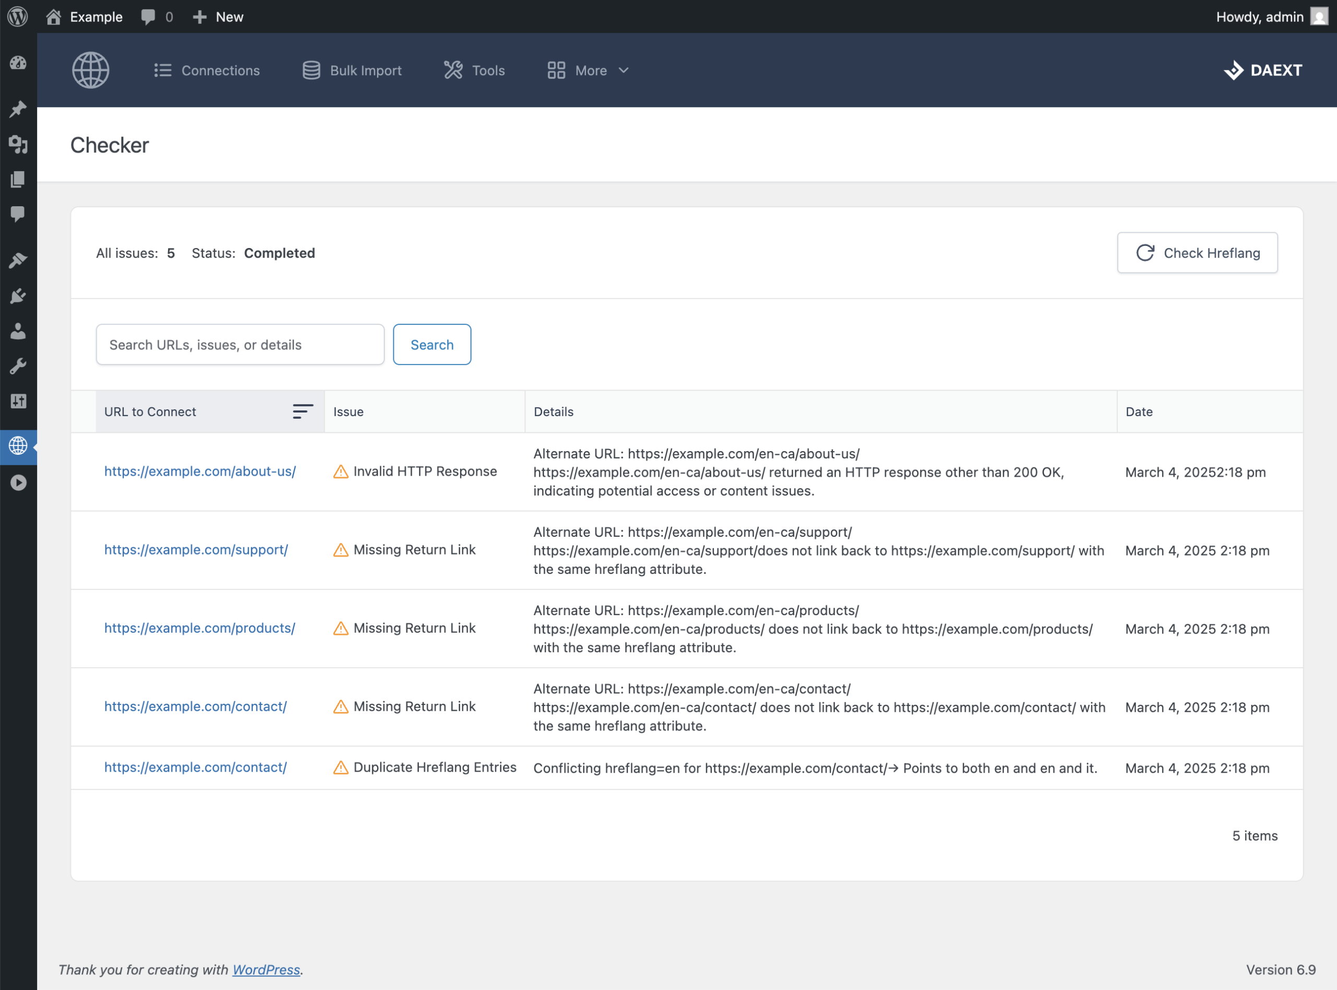Switch to Bulk Import
The image size is (1337, 990).
pos(353,70)
